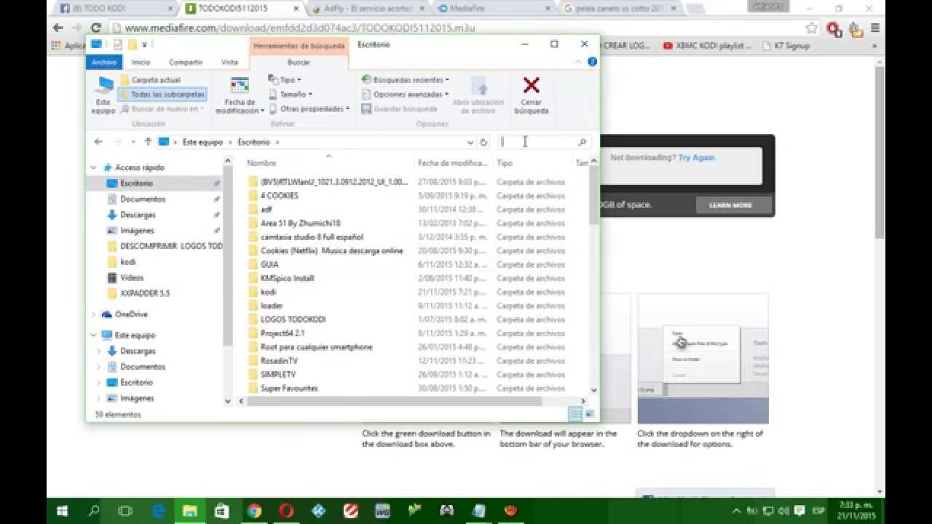The height and width of the screenshot is (524, 932).
Task: Open Opciones avanzadas dropdown
Action: pyautogui.click(x=404, y=95)
